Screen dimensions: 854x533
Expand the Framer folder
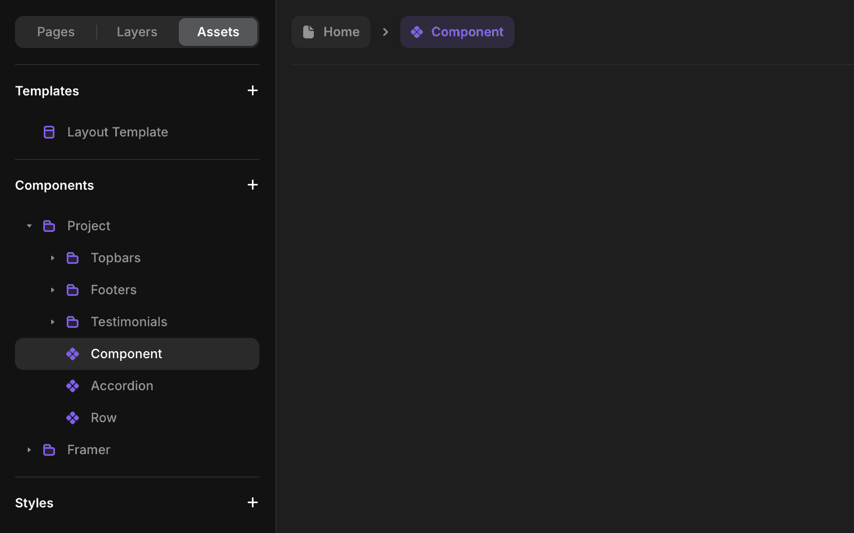coord(29,449)
